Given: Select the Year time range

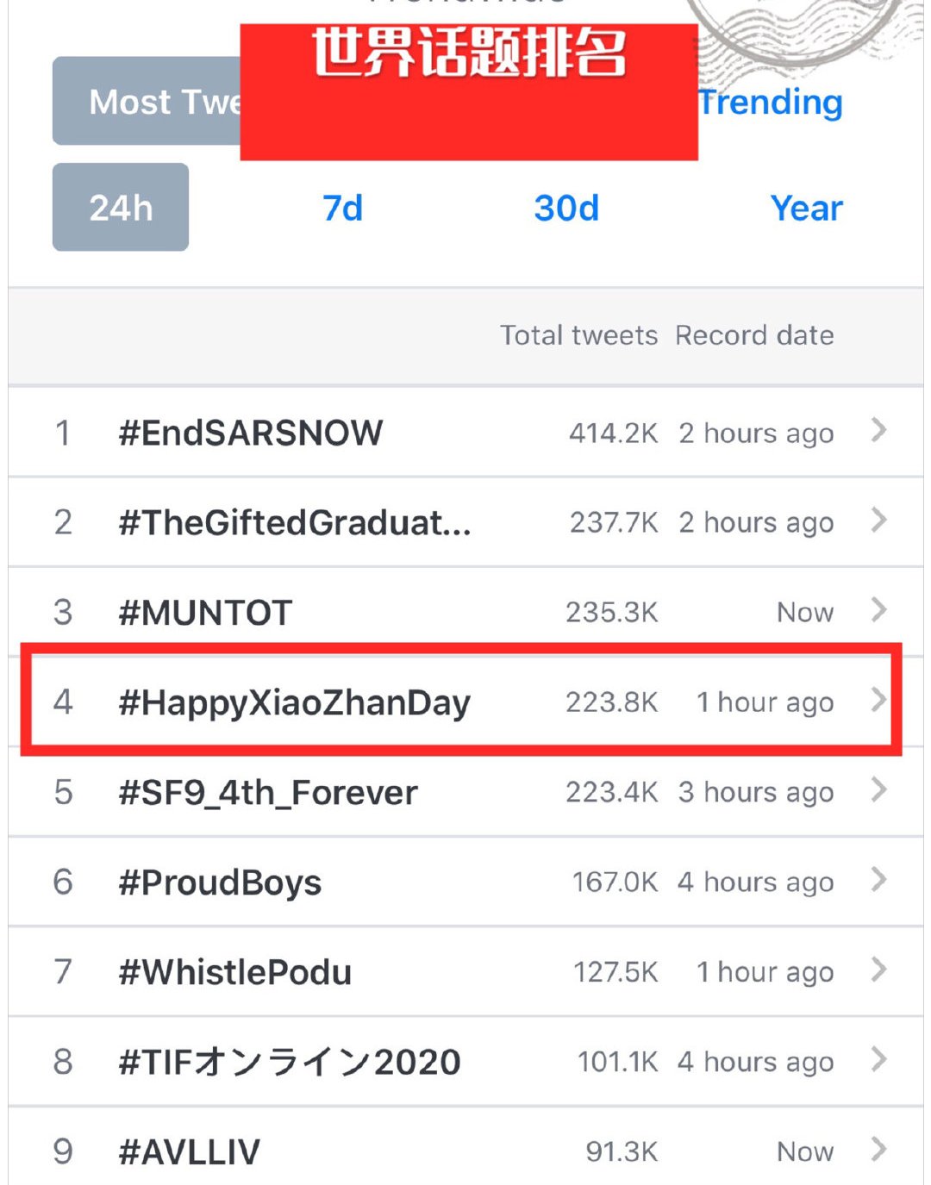Looking at the screenshot, I should (x=806, y=208).
